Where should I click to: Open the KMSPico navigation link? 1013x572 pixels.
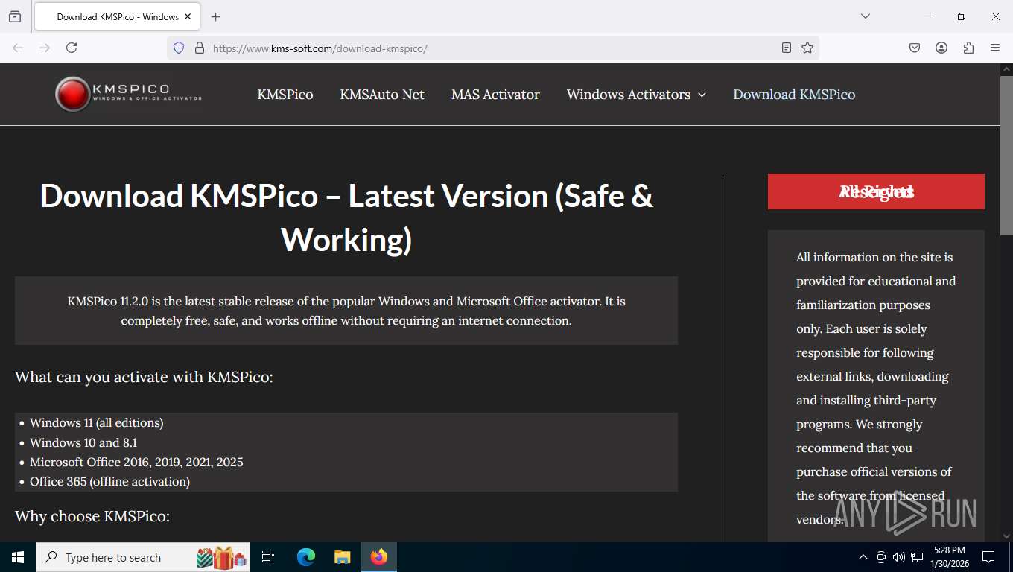[285, 95]
